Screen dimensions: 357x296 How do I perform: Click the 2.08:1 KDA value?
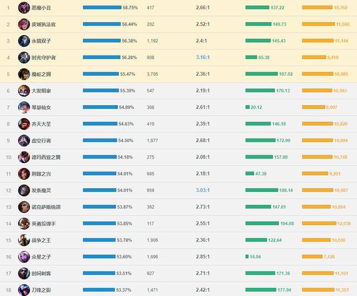coord(202,157)
